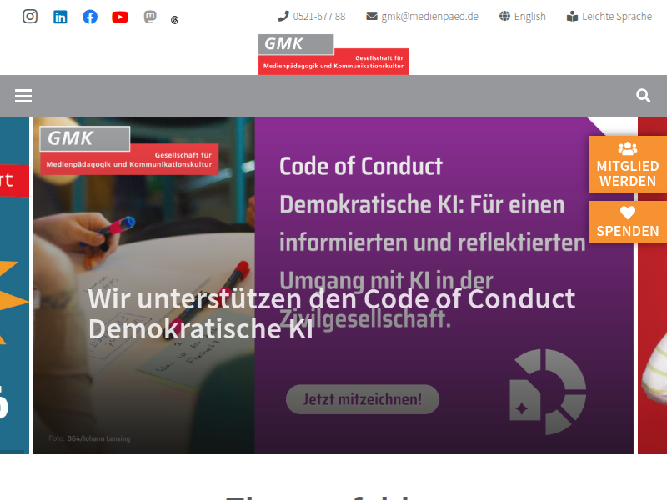Open the hamburger navigation menu
Screen dimensions: 667x500
pos(23,96)
